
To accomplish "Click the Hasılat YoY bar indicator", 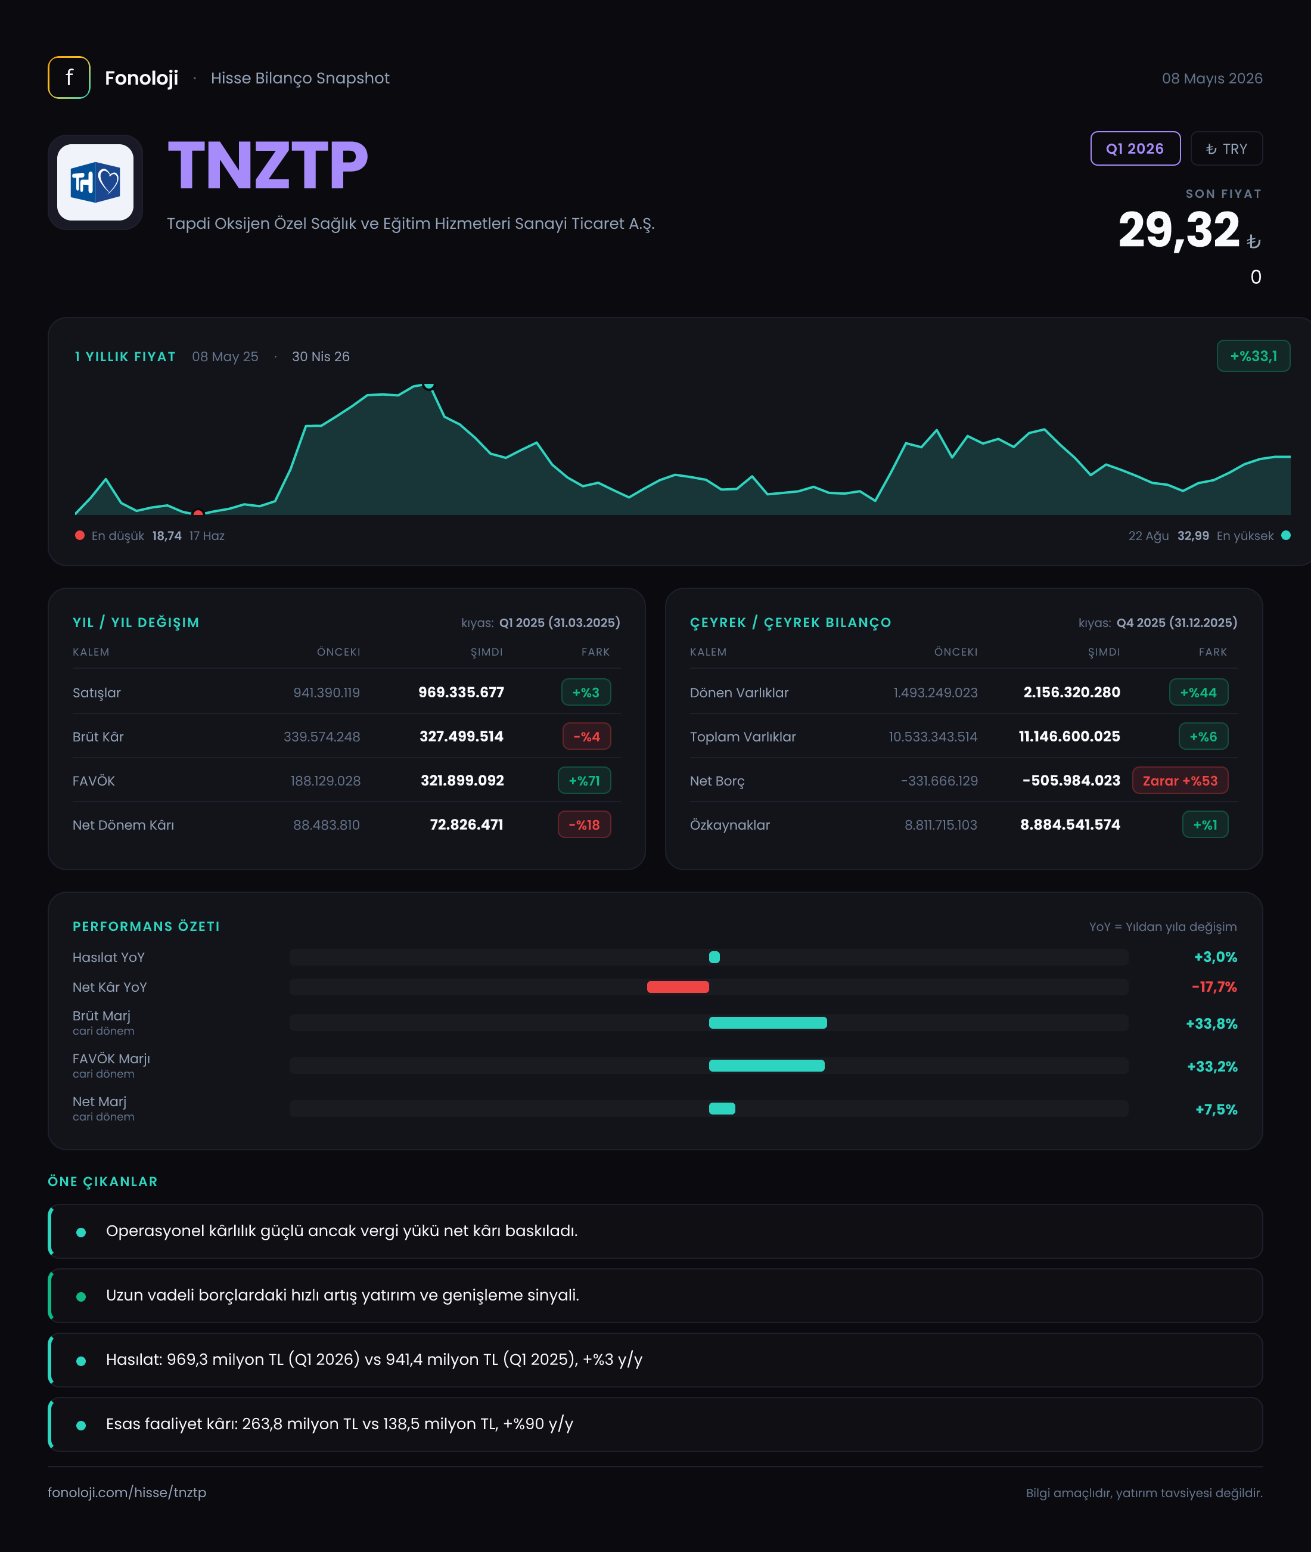I will tap(714, 957).
